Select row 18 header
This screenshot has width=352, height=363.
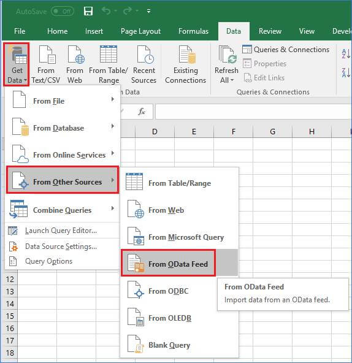tap(10, 353)
